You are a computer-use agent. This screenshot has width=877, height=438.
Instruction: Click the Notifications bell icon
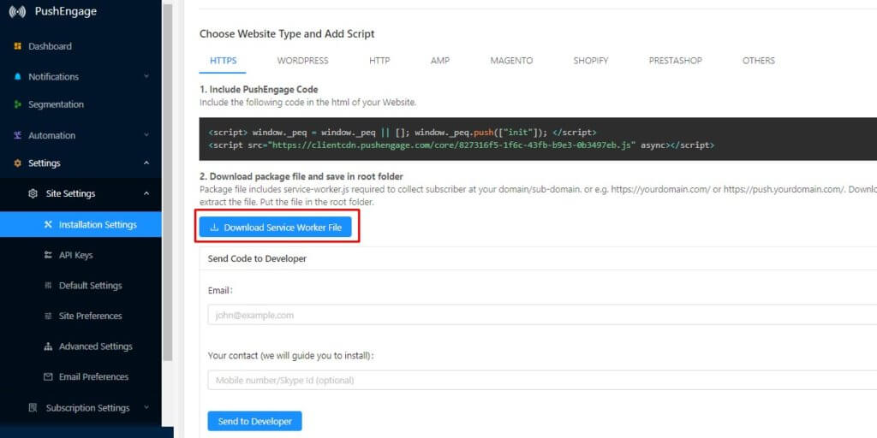[17, 76]
